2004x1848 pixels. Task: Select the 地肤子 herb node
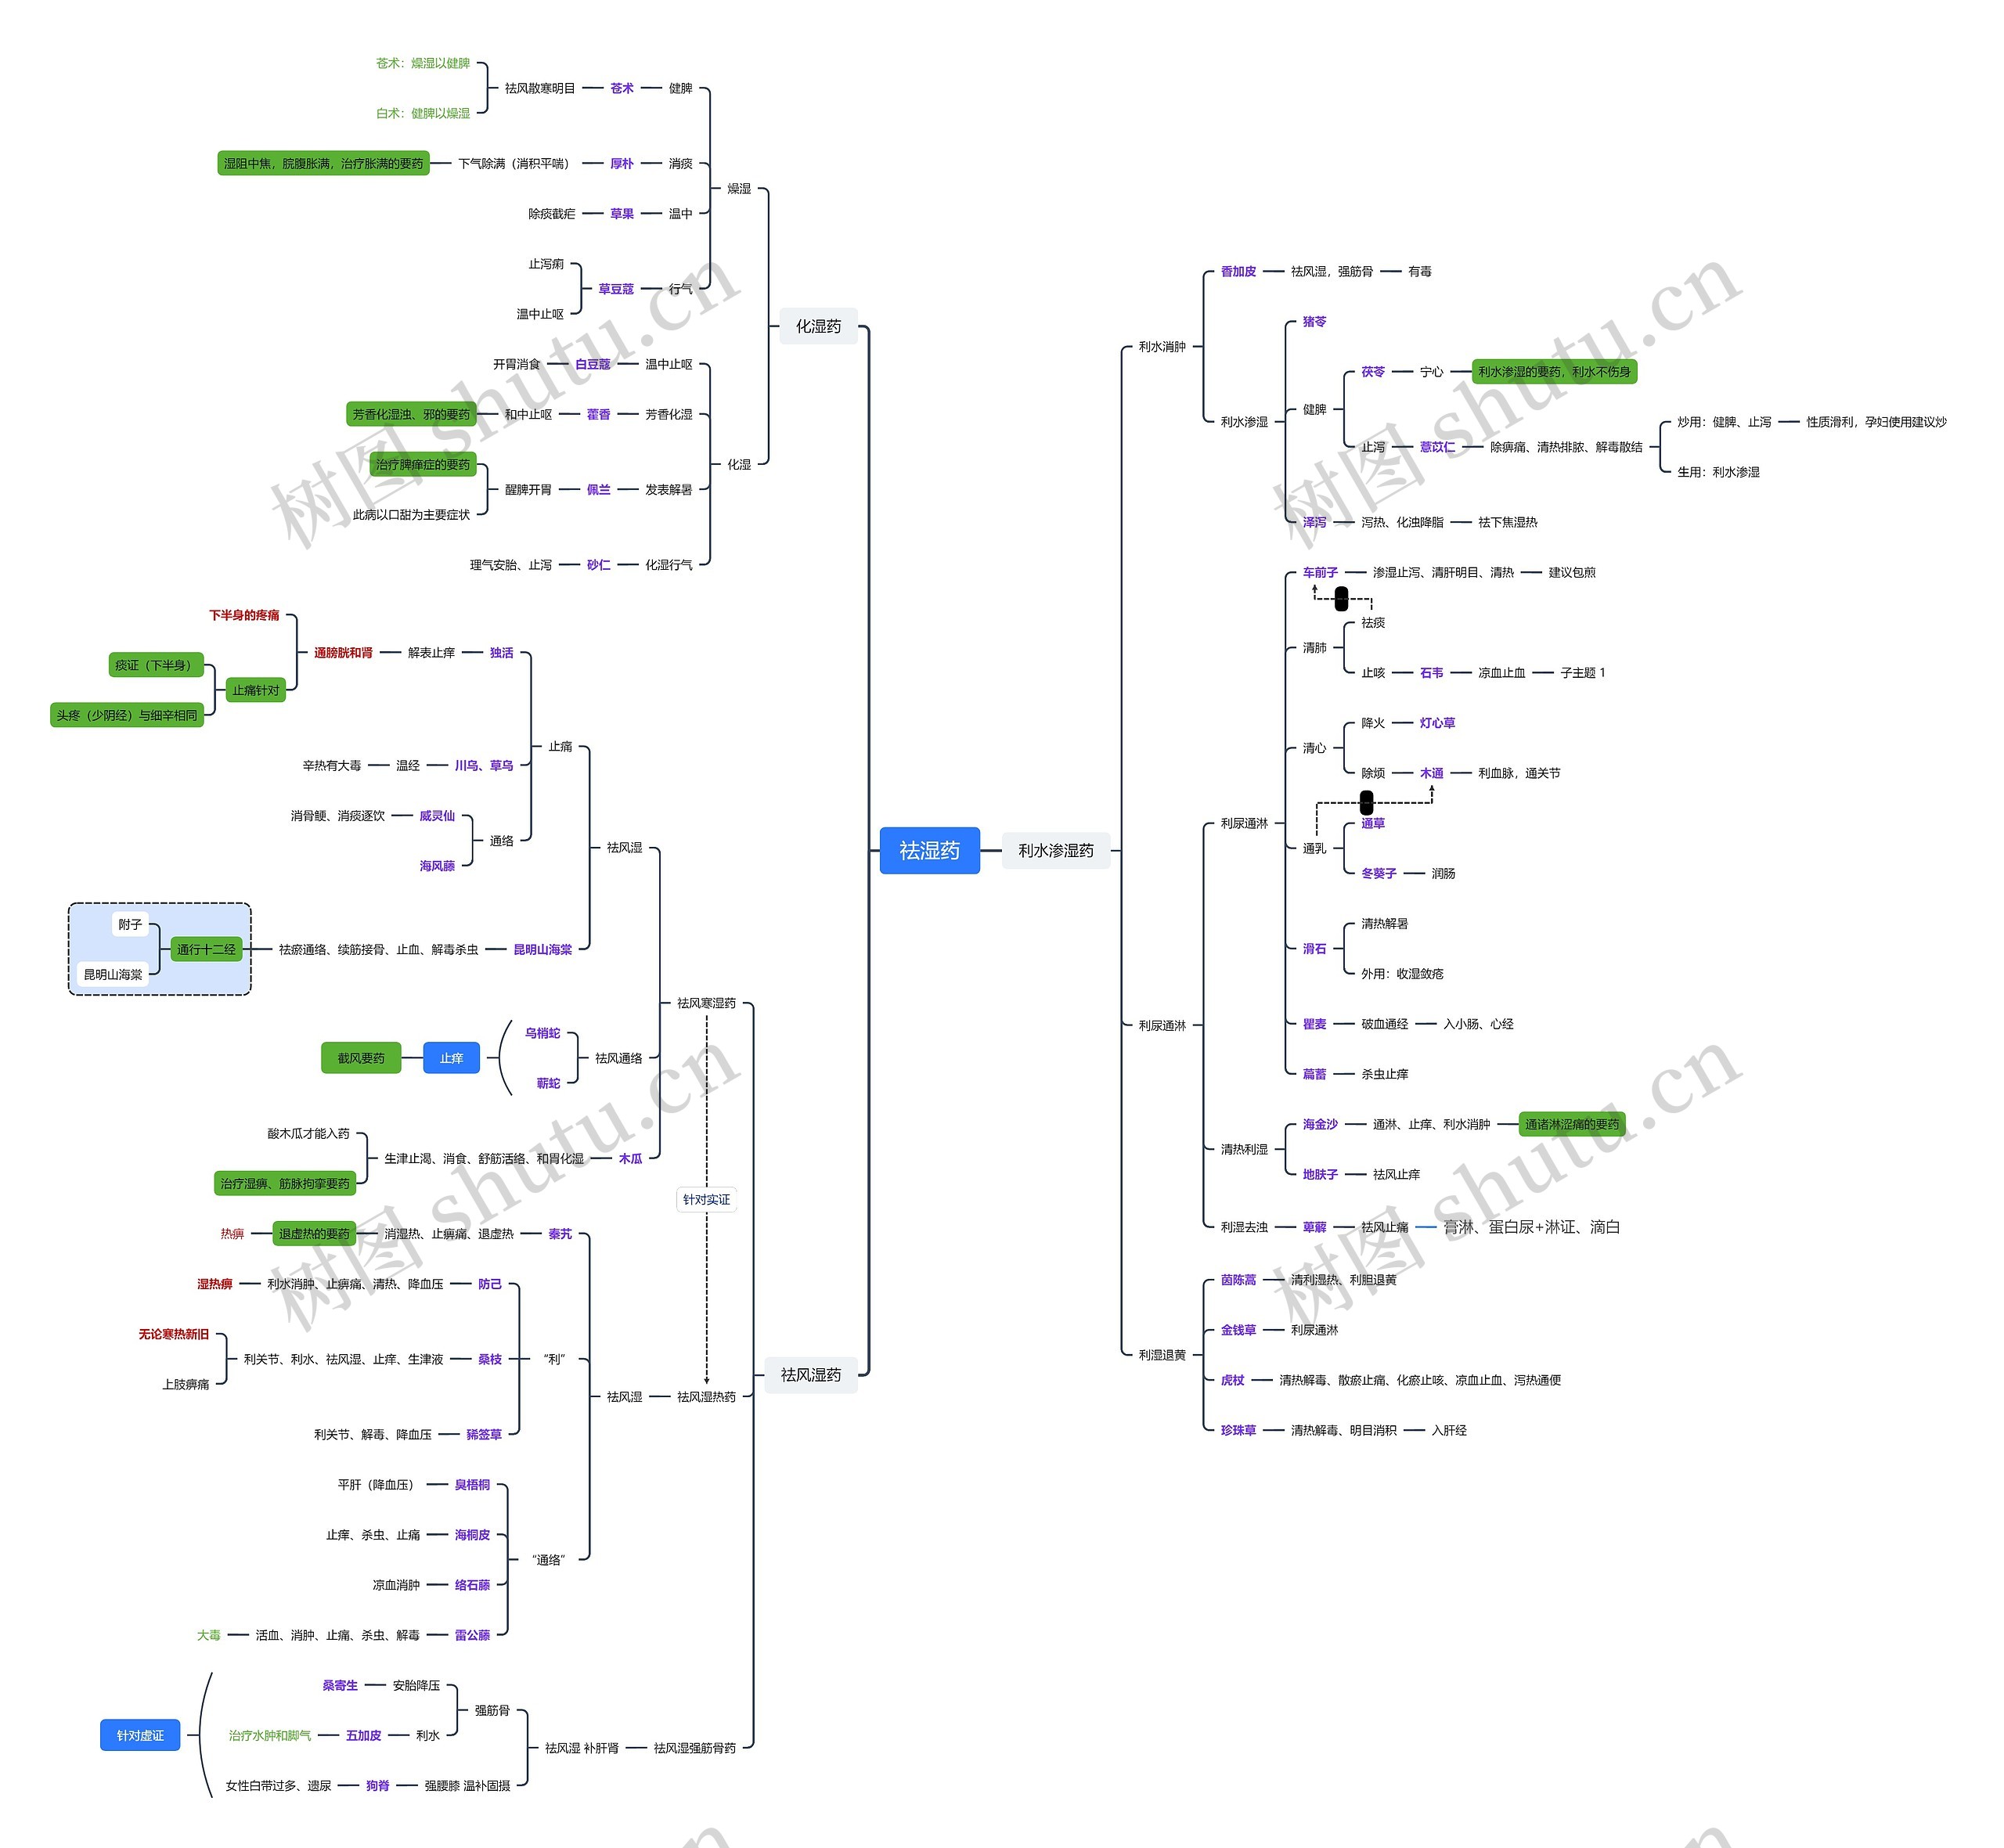click(x=1320, y=1174)
